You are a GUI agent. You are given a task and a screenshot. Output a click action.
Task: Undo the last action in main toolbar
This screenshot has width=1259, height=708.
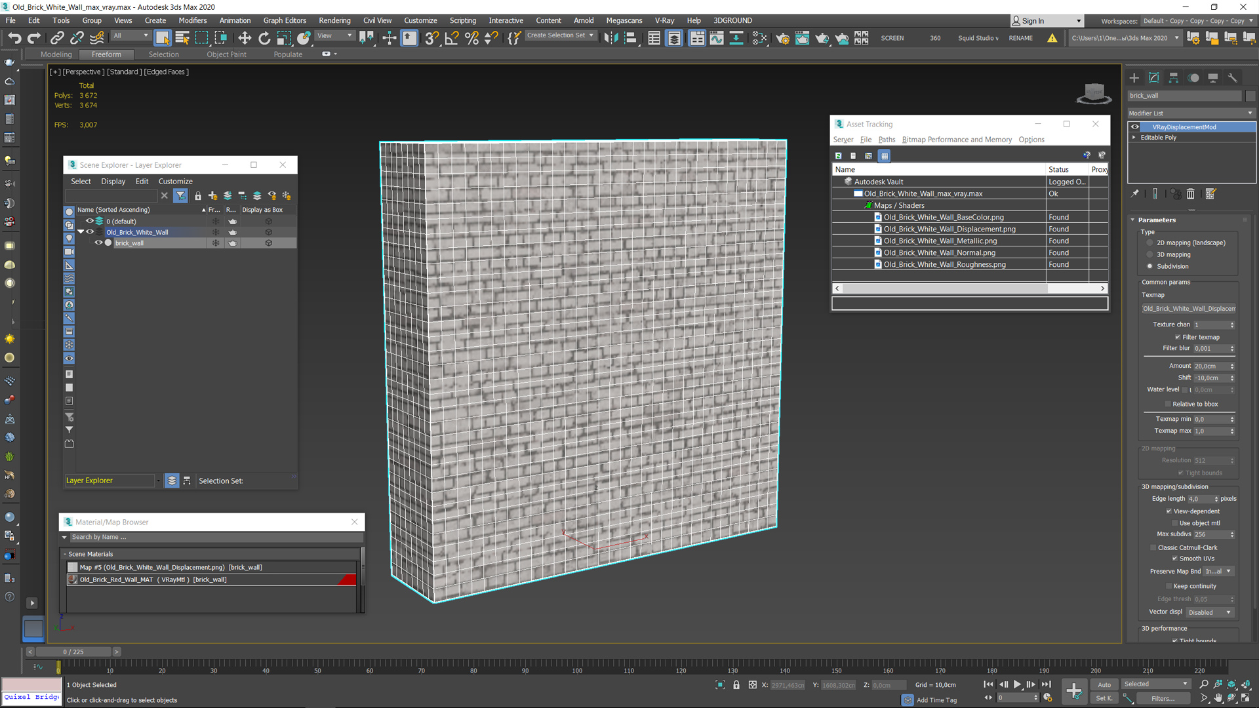[x=14, y=38]
